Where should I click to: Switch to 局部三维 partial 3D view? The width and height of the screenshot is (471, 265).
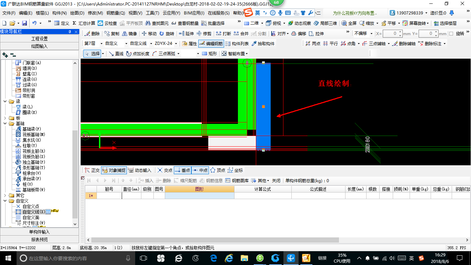[325, 23]
